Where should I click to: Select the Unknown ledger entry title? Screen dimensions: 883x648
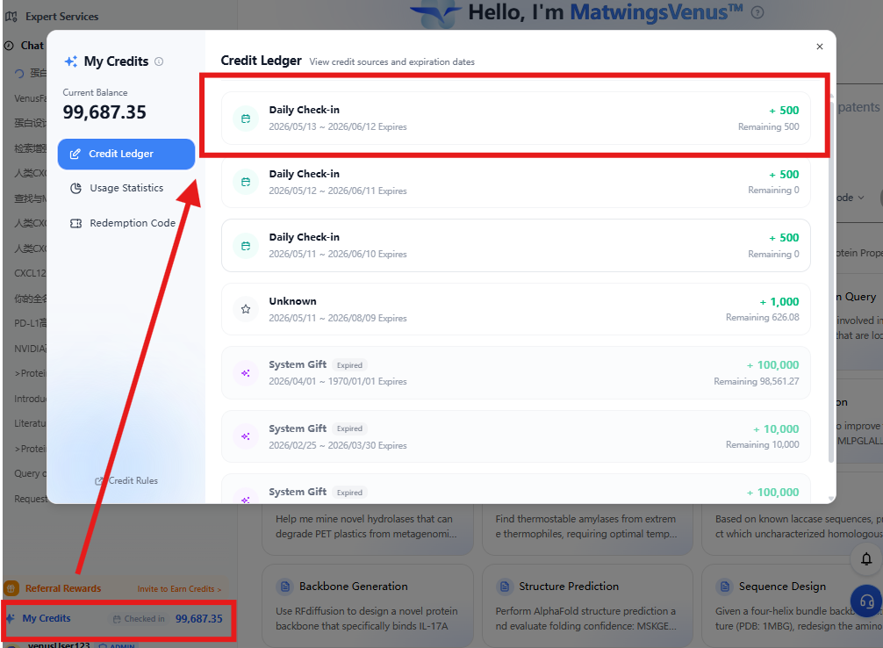point(292,301)
